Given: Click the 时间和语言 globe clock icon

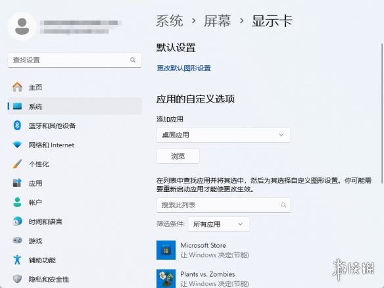Looking at the screenshot, I should (17, 222).
